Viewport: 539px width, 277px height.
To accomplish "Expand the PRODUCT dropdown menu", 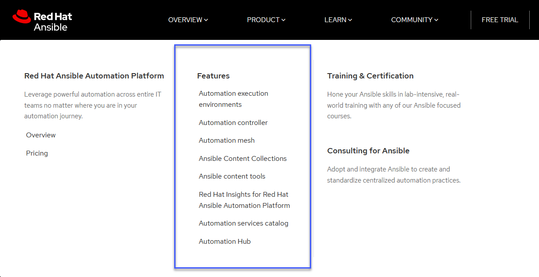I will point(266,20).
